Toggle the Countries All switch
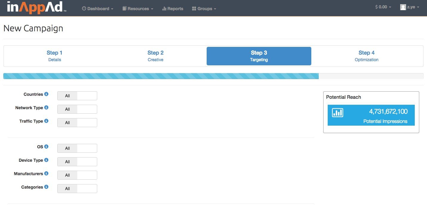This screenshot has width=427, height=205. coord(77,96)
